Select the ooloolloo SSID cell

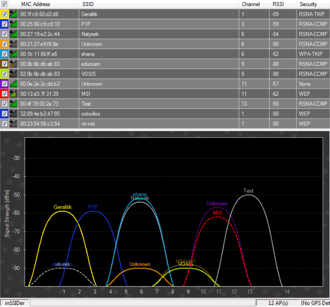[159, 114]
